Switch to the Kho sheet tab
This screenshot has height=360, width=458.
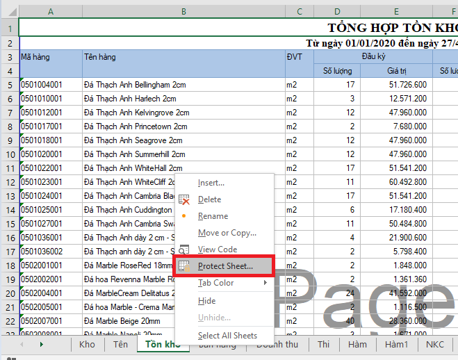point(87,344)
